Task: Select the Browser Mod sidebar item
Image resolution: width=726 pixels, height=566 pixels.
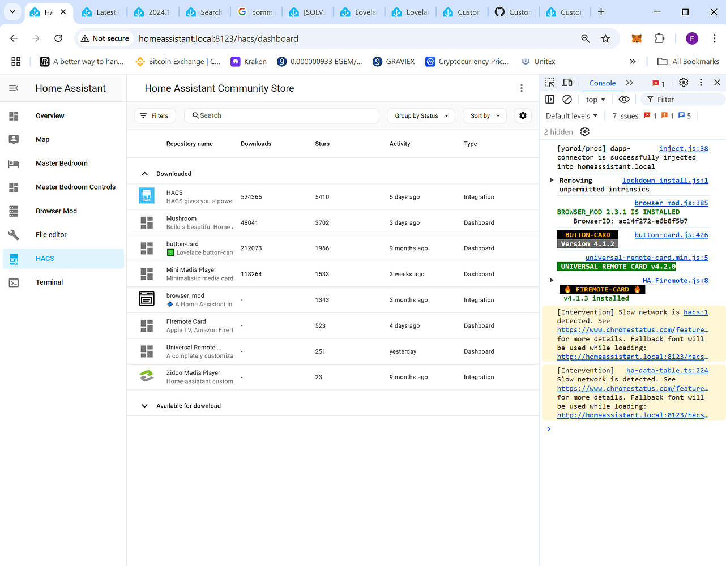Action: pos(56,211)
